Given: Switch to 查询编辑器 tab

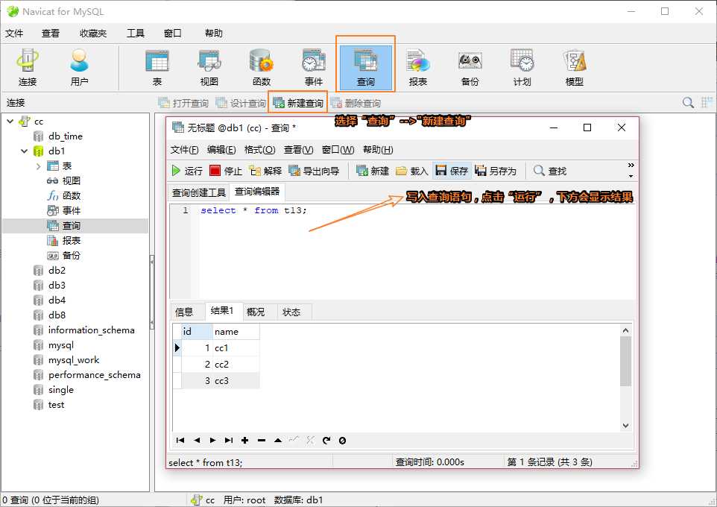Looking at the screenshot, I should click(x=257, y=192).
